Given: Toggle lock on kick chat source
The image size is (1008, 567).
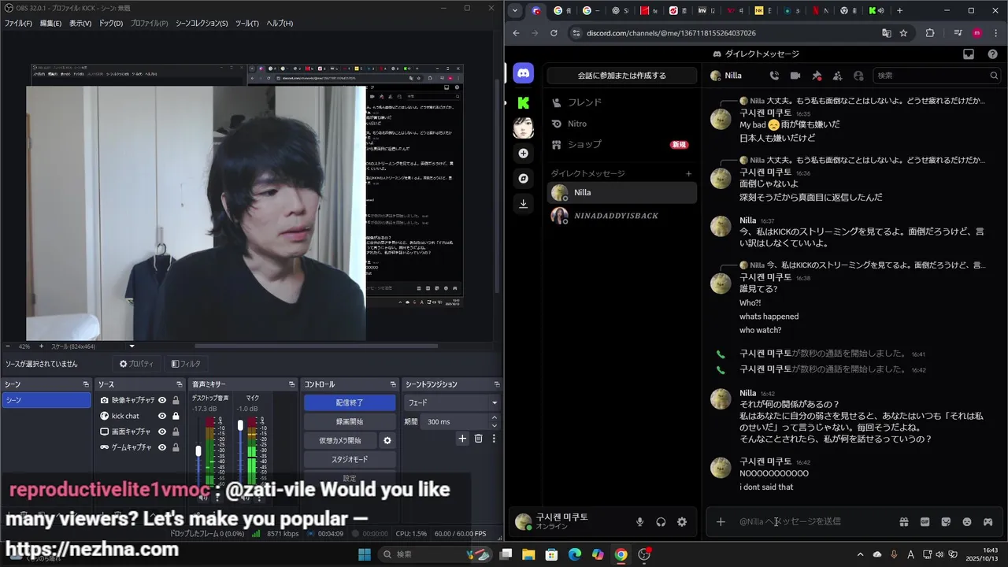Looking at the screenshot, I should pos(176,416).
